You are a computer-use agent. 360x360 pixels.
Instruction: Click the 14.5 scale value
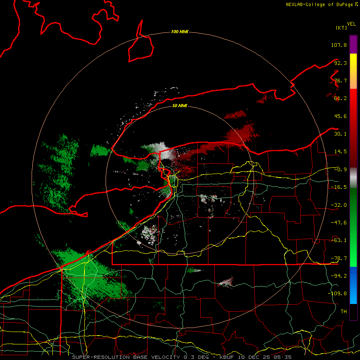pos(340,152)
